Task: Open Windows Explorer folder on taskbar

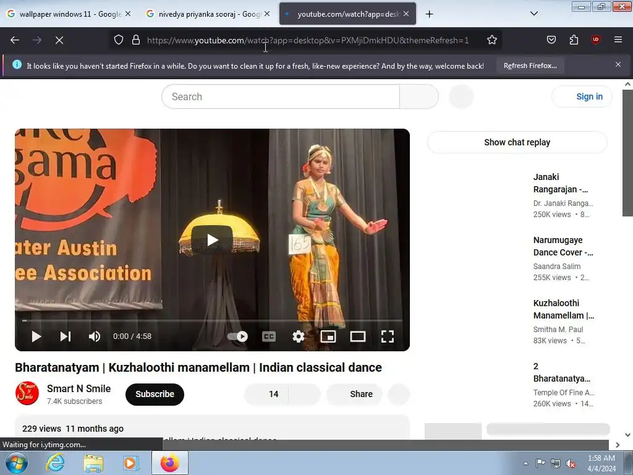Action: [x=93, y=463]
